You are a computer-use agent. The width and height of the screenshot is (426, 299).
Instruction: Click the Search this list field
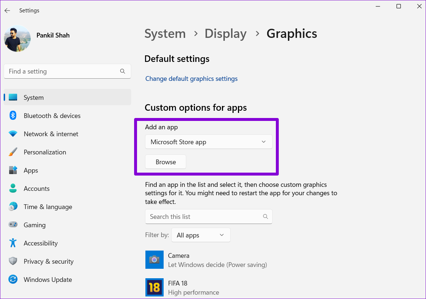(x=204, y=217)
